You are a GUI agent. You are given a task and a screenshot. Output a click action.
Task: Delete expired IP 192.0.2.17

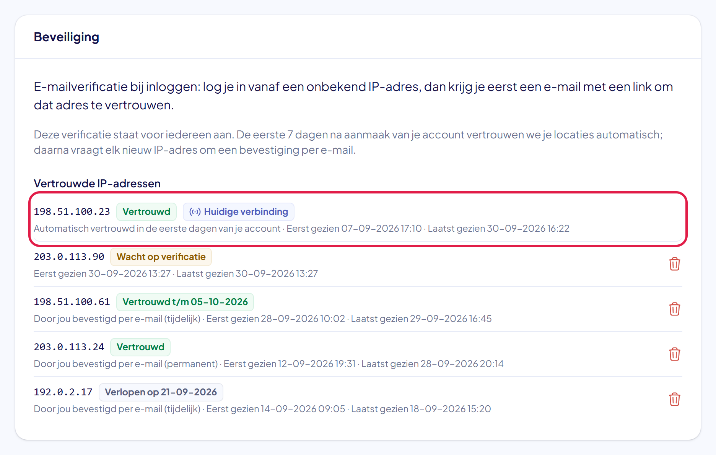[x=674, y=399]
